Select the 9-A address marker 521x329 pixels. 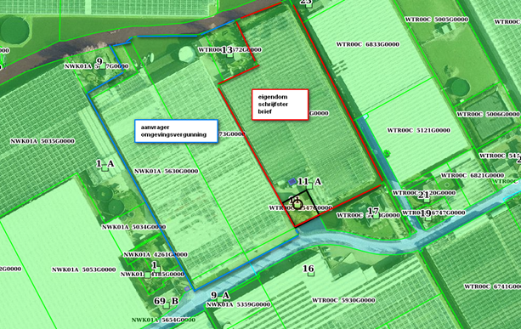(x=219, y=299)
